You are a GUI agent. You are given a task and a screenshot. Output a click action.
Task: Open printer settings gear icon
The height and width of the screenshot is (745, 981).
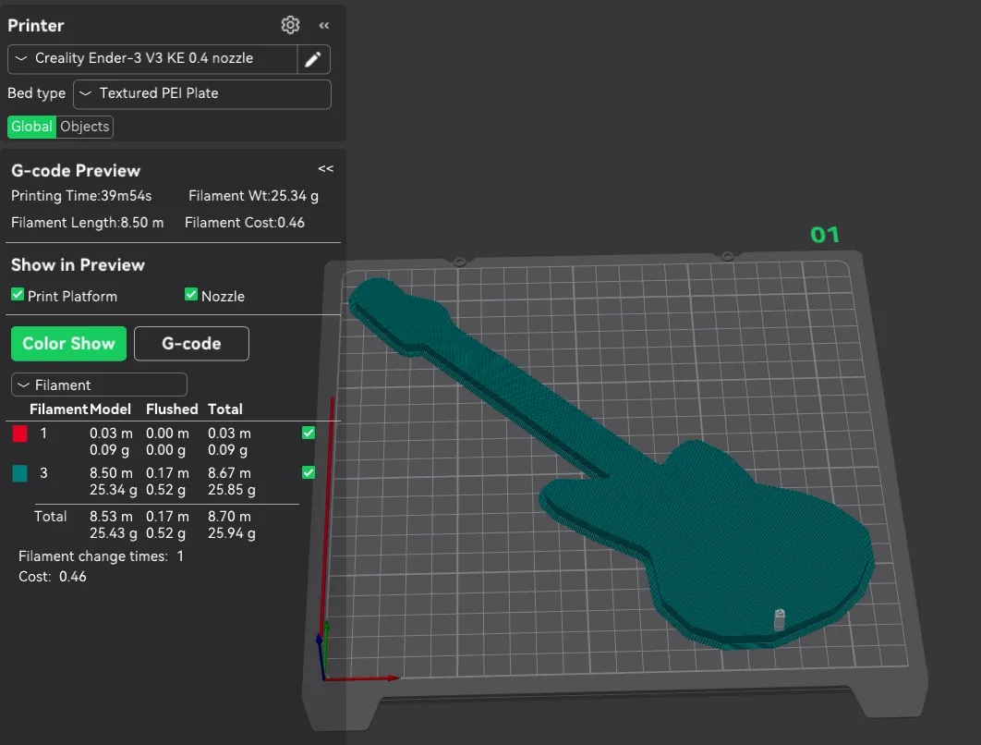click(x=291, y=25)
